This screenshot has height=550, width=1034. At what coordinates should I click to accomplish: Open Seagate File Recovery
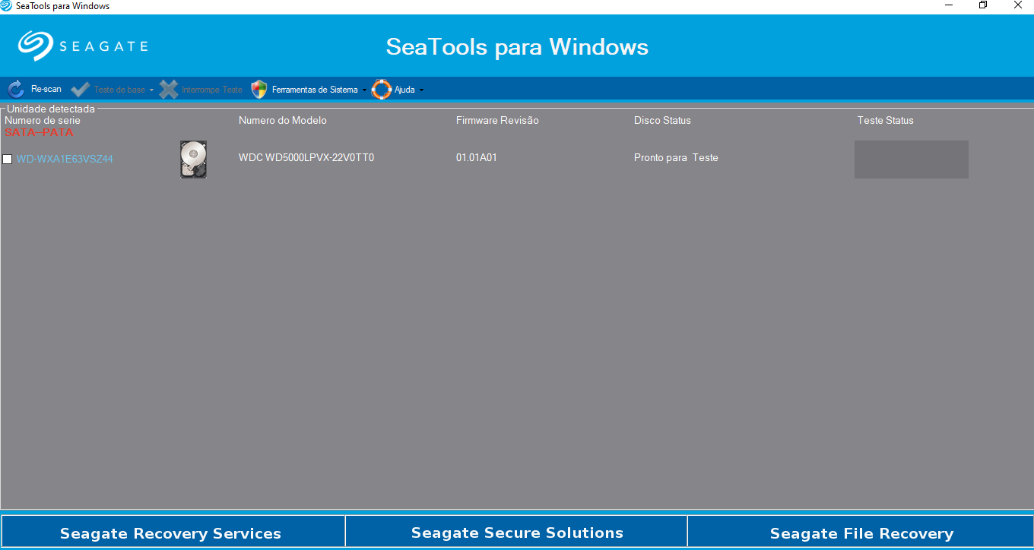tap(861, 533)
